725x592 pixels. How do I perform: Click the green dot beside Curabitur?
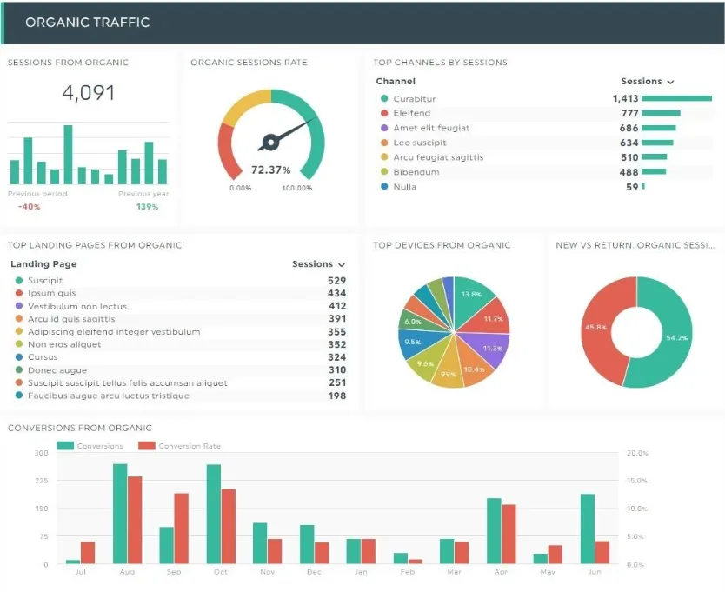point(384,99)
